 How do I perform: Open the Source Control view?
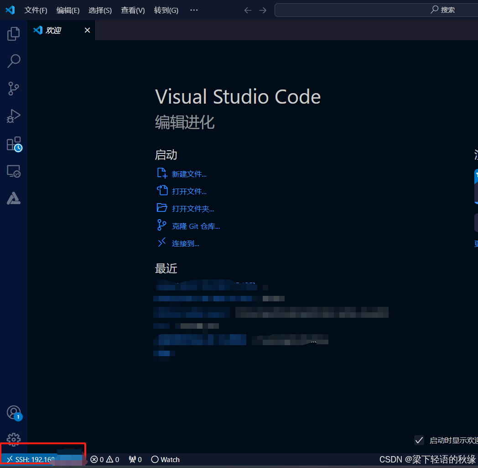point(13,89)
